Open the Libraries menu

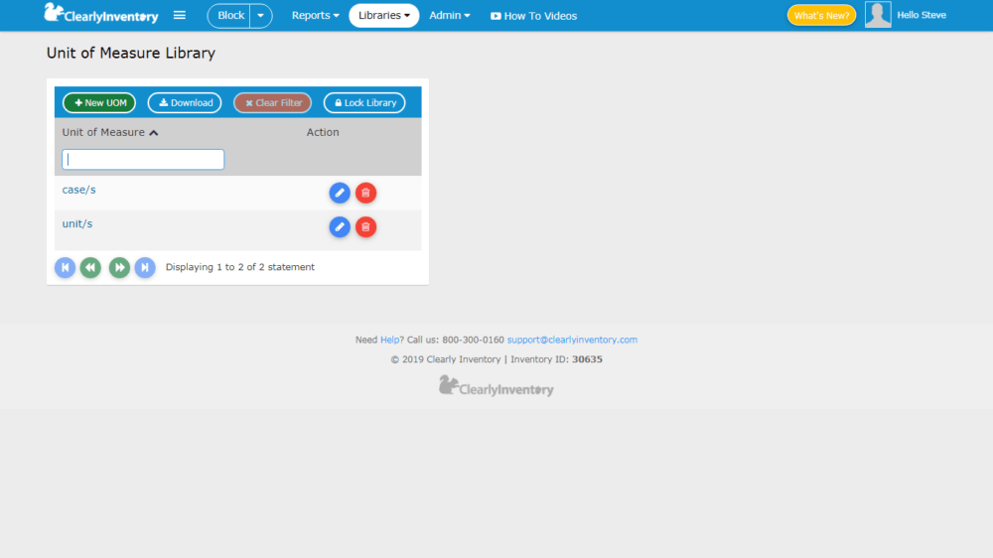[383, 15]
